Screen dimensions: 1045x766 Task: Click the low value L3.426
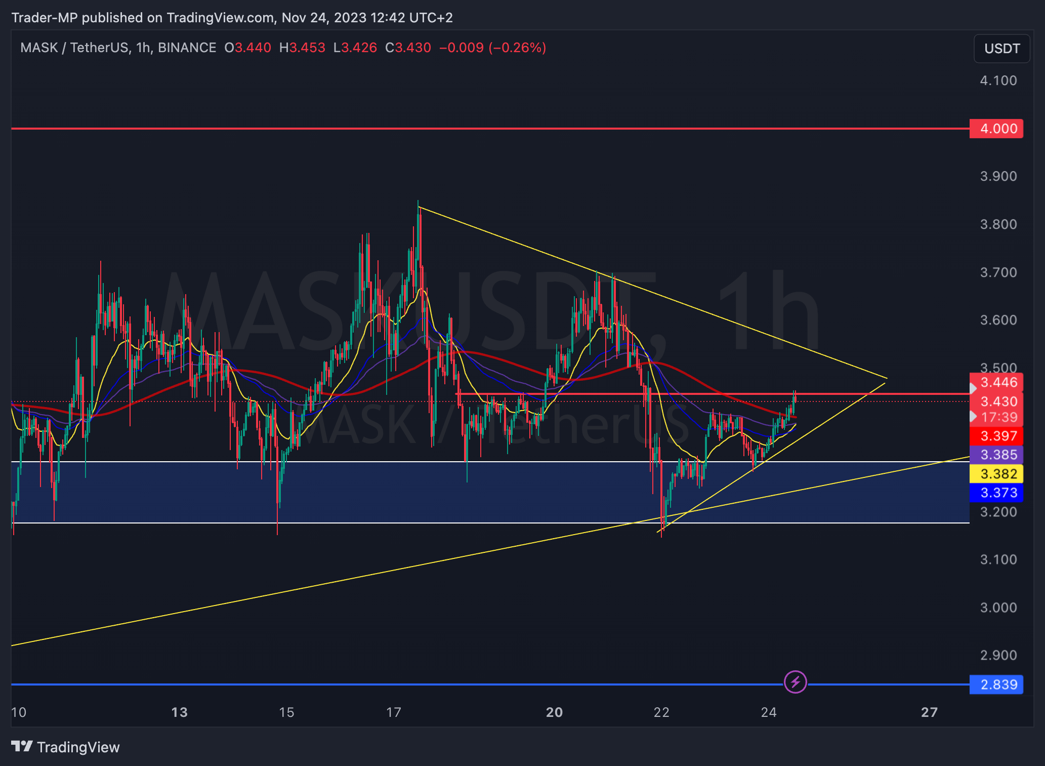pyautogui.click(x=355, y=48)
